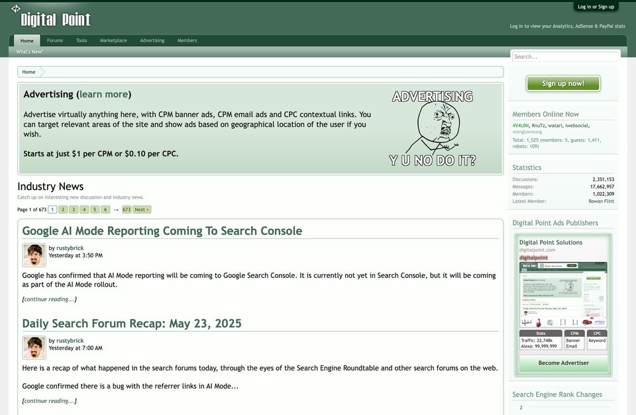This screenshot has height=415, width=636.
Task: Click the Members count 1,022,309
Action: point(603,194)
